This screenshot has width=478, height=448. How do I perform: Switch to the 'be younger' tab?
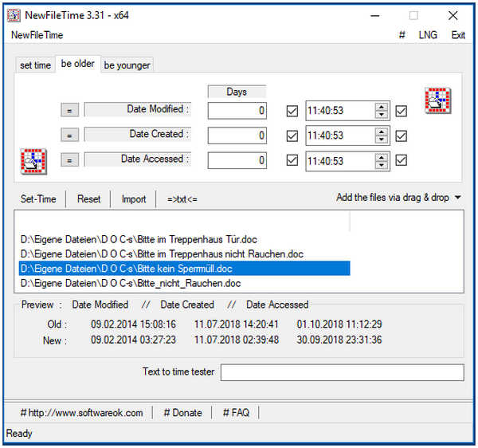click(x=127, y=65)
